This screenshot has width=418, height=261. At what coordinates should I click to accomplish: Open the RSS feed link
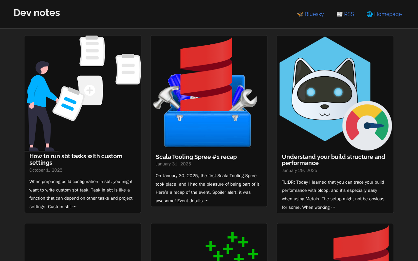(345, 14)
